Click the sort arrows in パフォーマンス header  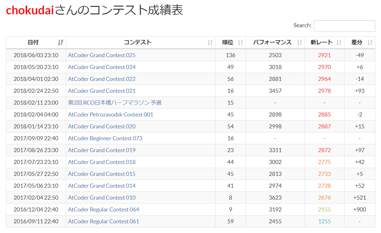300,42
